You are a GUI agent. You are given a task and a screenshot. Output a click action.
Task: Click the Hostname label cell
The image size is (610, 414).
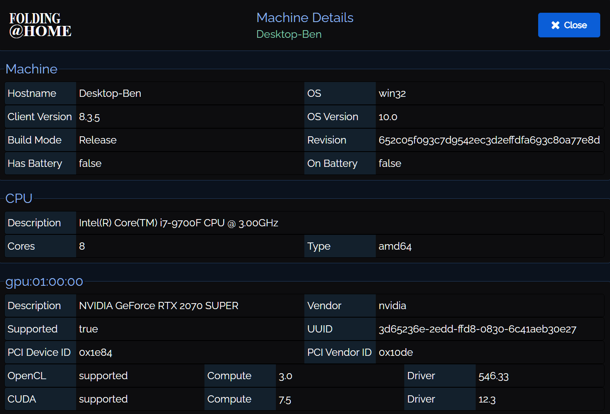40,93
